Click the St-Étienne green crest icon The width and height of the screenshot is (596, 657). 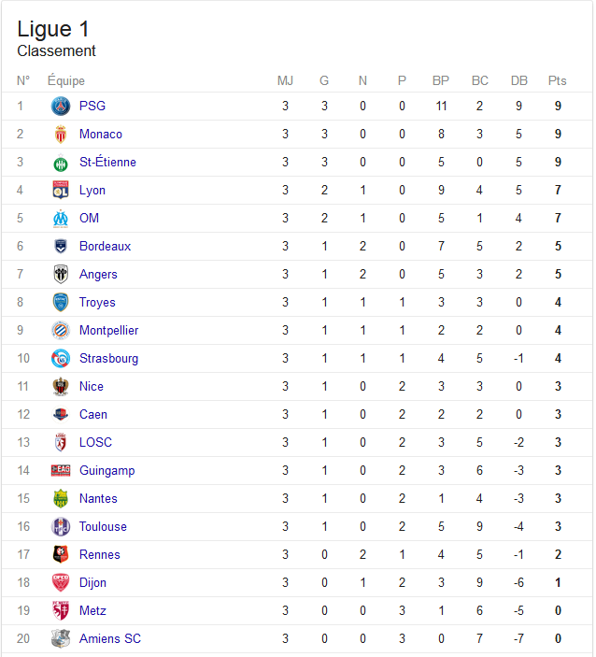tap(61, 163)
